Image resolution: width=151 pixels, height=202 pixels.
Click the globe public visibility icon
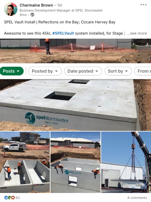pyautogui.click(x=32, y=15)
